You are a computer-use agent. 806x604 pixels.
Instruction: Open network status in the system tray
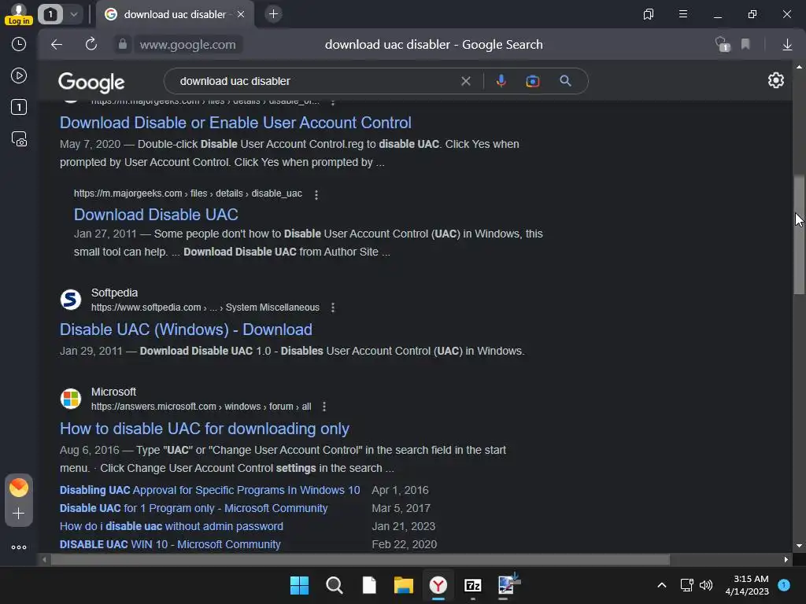coord(686,585)
